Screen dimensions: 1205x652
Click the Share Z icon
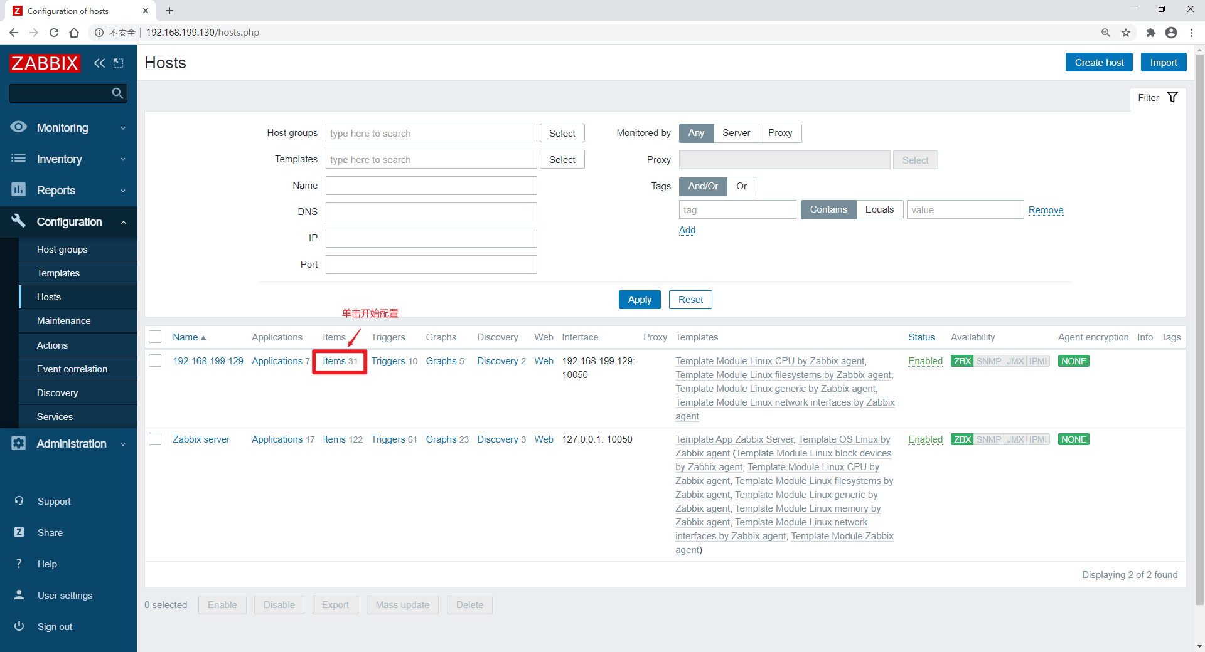click(x=19, y=532)
